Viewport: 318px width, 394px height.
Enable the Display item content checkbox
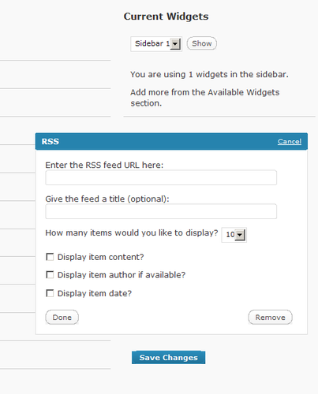click(x=50, y=257)
